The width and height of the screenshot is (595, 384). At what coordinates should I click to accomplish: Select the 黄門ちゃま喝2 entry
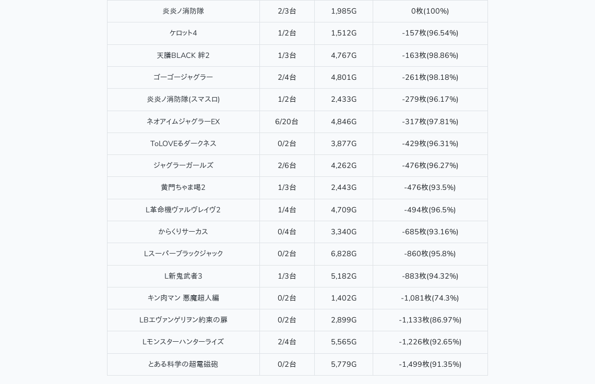[183, 187]
